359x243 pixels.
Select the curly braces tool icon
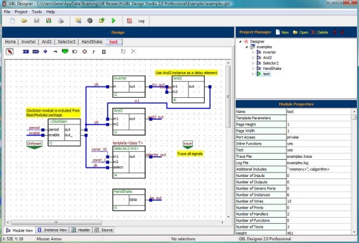(104, 52)
